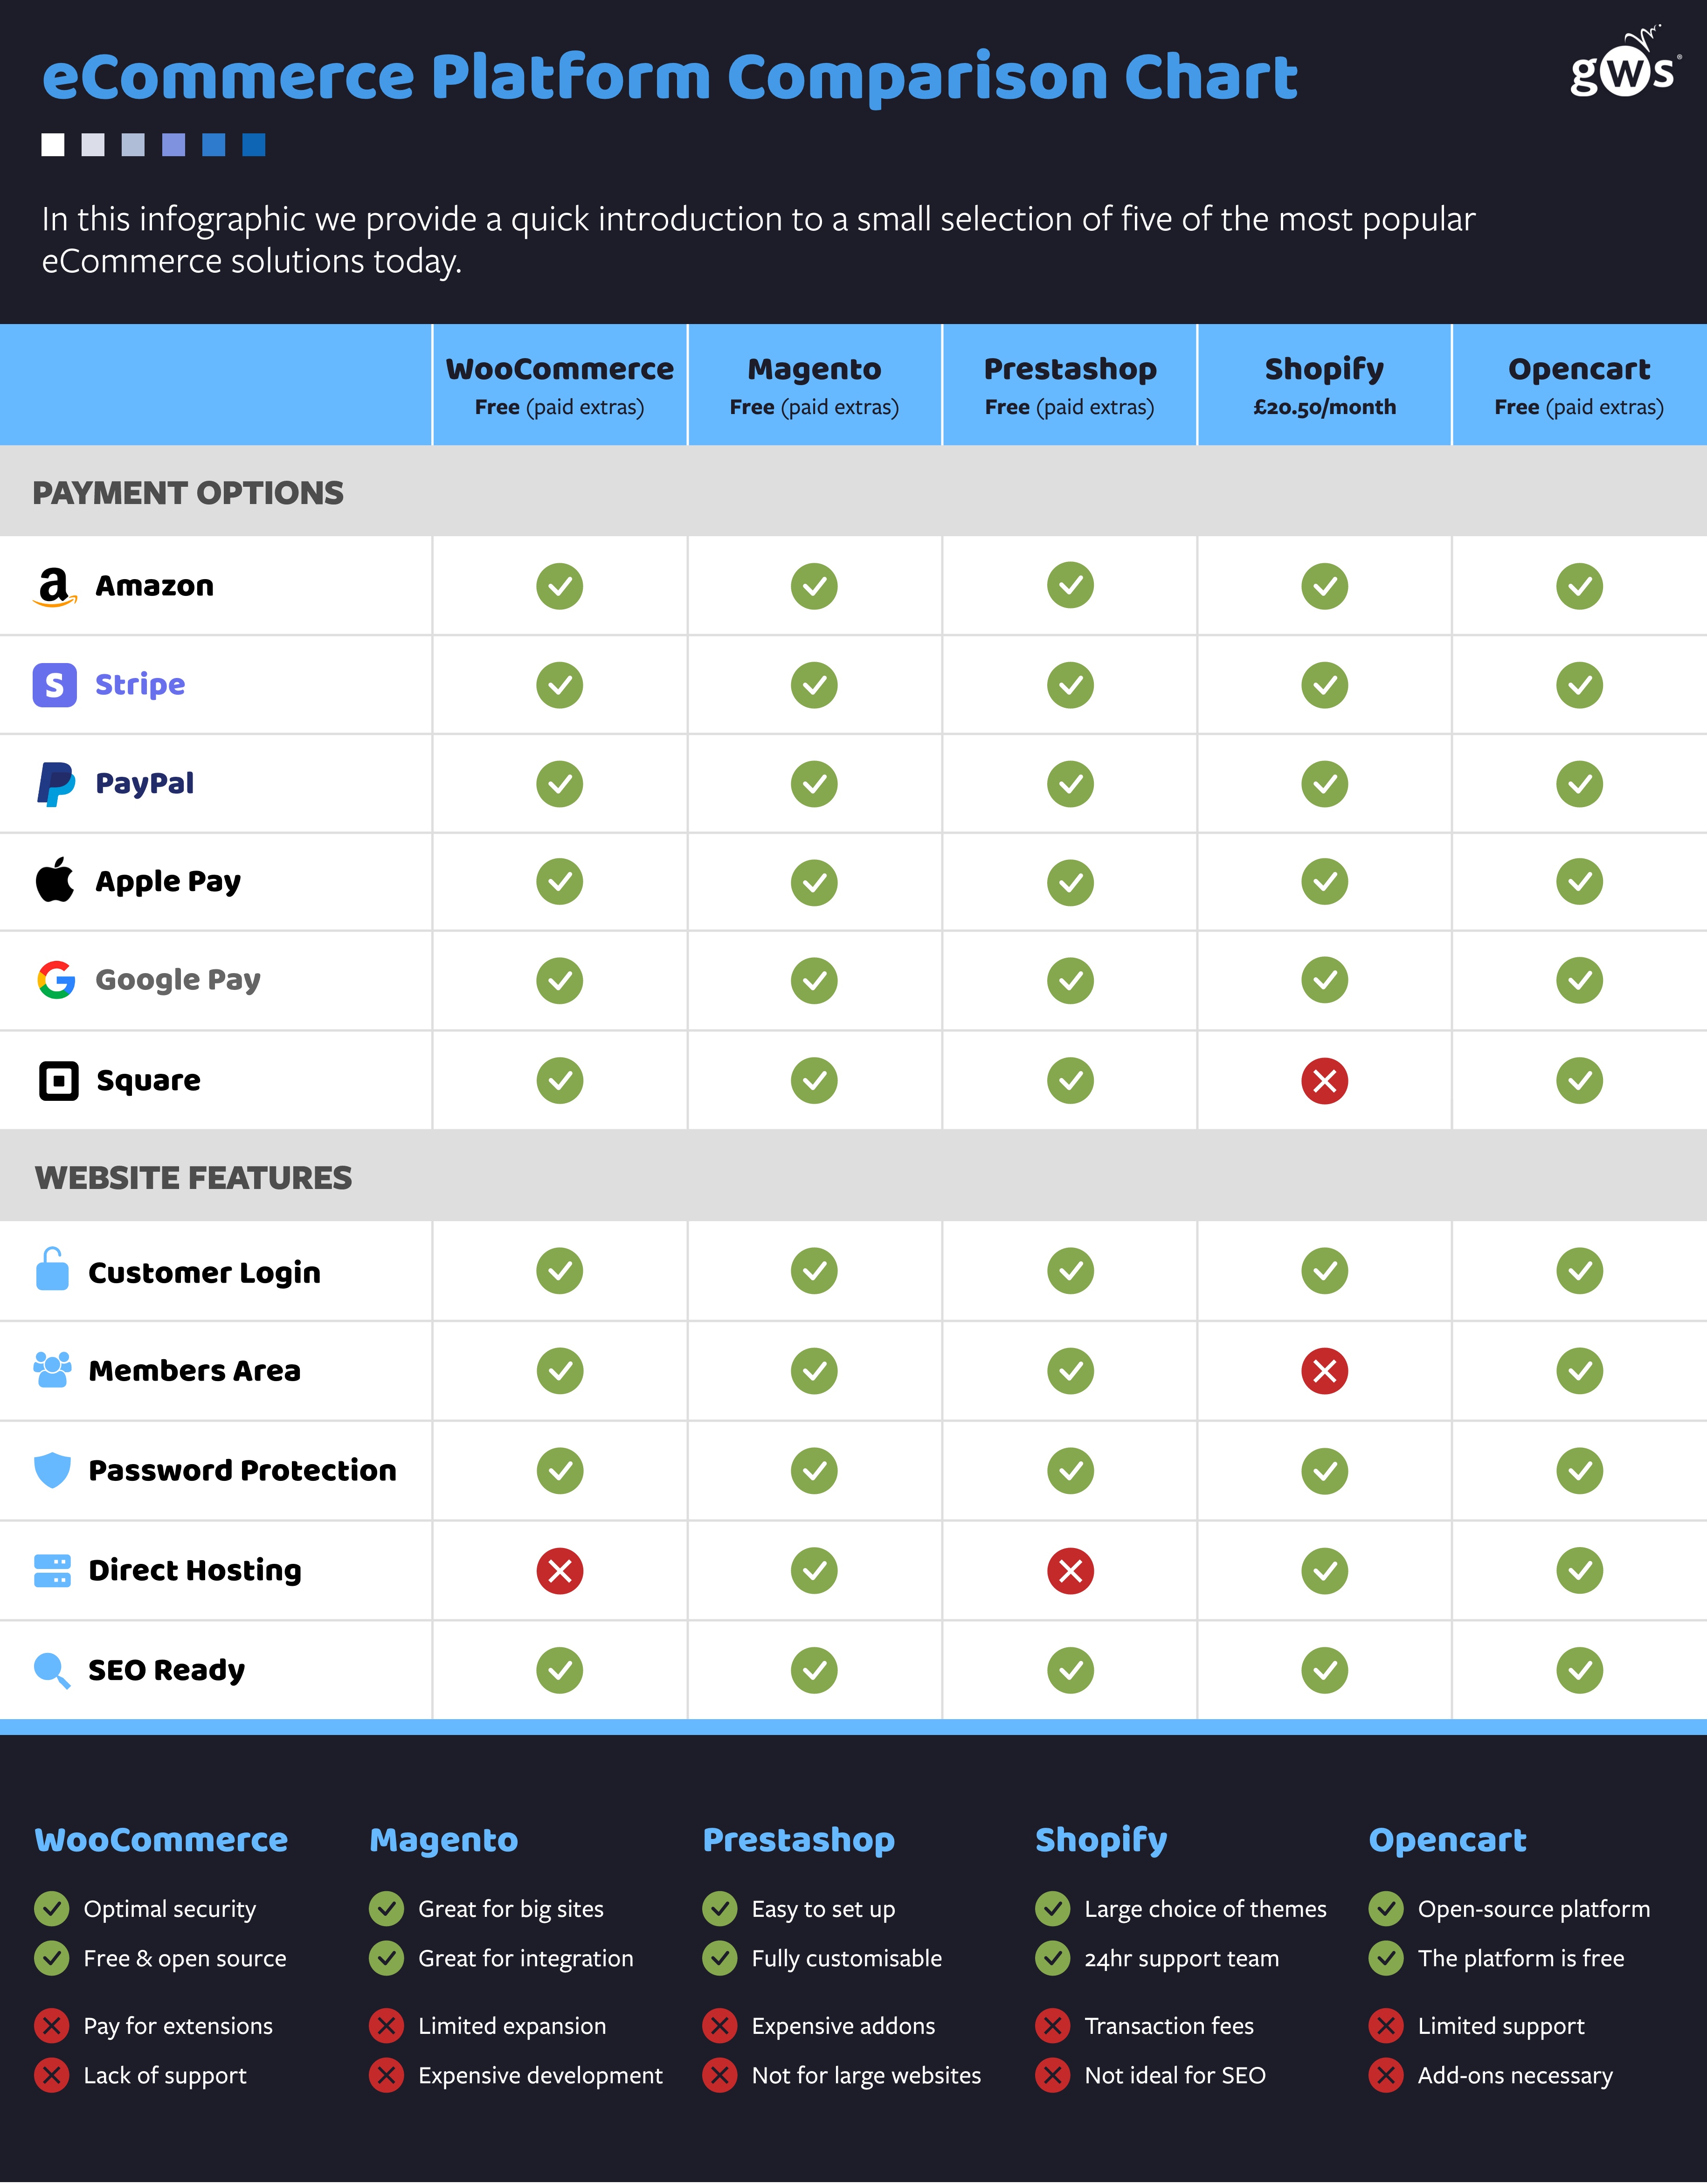This screenshot has width=1707, height=2184.
Task: Click the 'Free & open source' text
Action: point(185,1959)
